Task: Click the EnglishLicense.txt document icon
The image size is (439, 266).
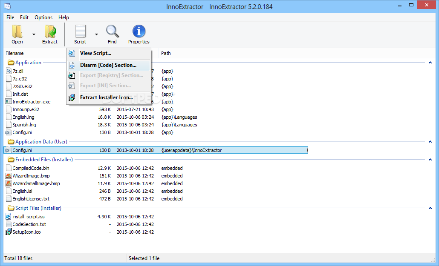Action: point(9,199)
